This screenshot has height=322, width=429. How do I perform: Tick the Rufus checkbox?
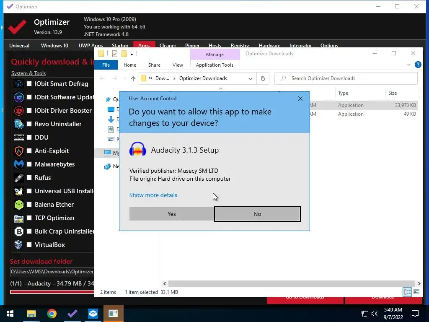point(29,178)
